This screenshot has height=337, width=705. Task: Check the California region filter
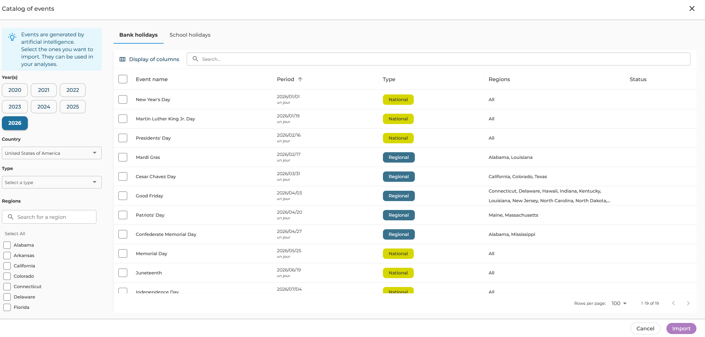[7, 266]
